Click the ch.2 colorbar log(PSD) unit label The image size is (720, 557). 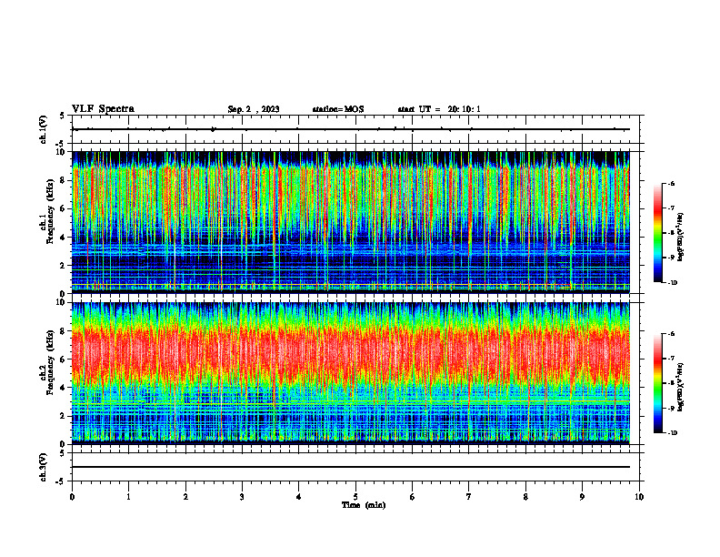point(681,387)
